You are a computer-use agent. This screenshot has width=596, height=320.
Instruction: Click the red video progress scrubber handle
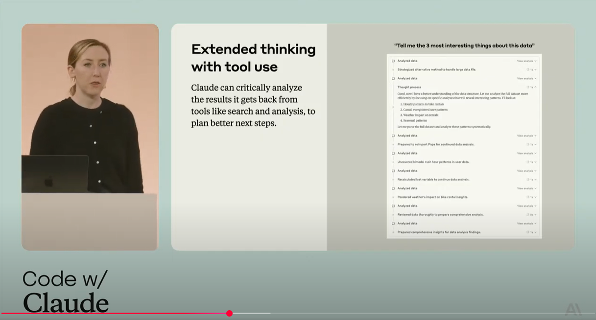coord(229,313)
